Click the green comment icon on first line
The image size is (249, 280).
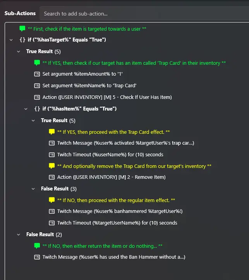(22, 29)
